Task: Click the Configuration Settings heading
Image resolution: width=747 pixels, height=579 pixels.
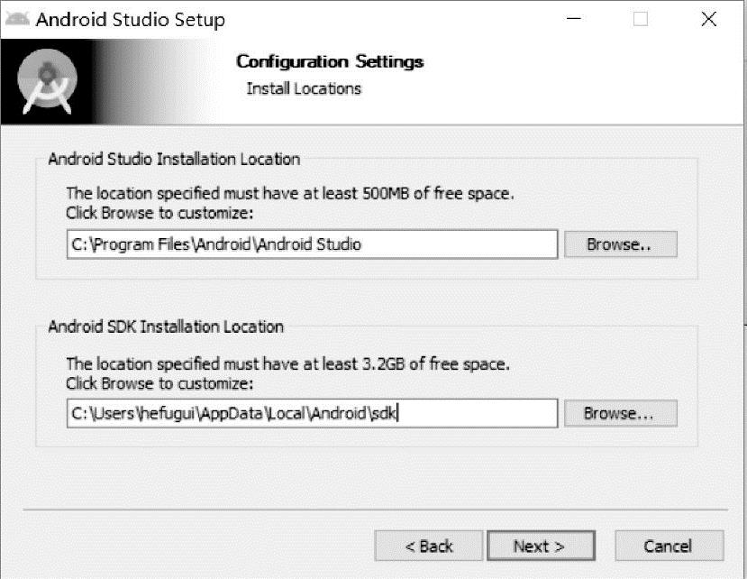Action: 330,61
